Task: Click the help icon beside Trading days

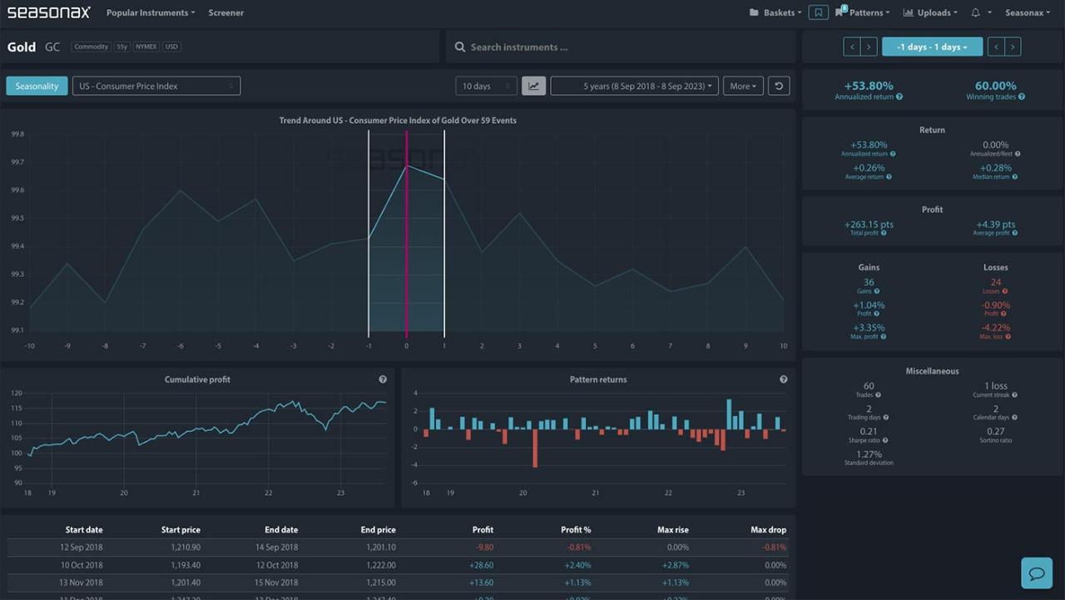Action: (x=887, y=418)
